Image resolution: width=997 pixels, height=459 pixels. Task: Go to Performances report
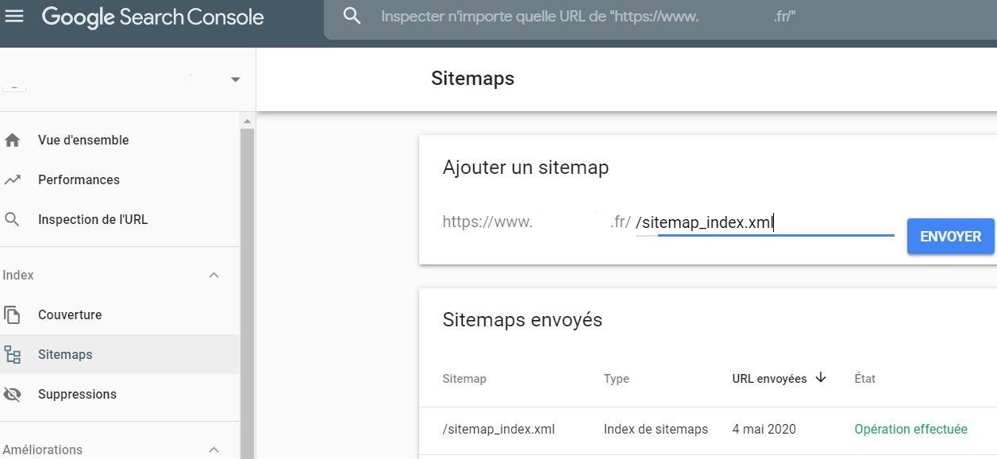[x=79, y=179]
